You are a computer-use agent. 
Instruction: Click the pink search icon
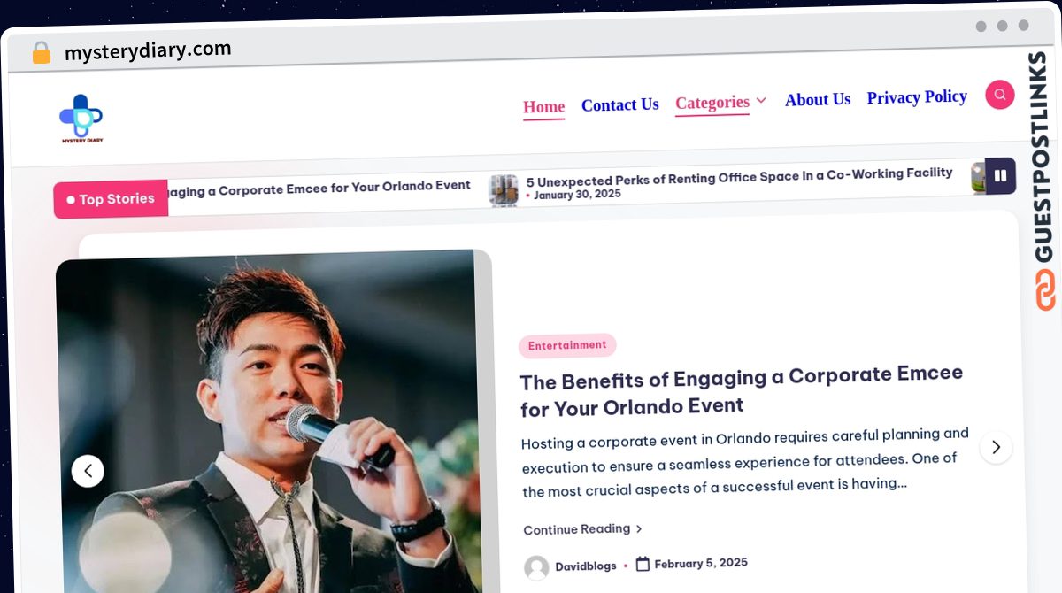point(999,95)
